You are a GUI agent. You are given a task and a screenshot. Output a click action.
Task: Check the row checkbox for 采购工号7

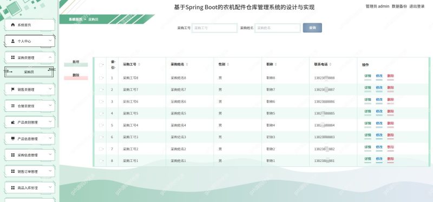click(x=101, y=90)
